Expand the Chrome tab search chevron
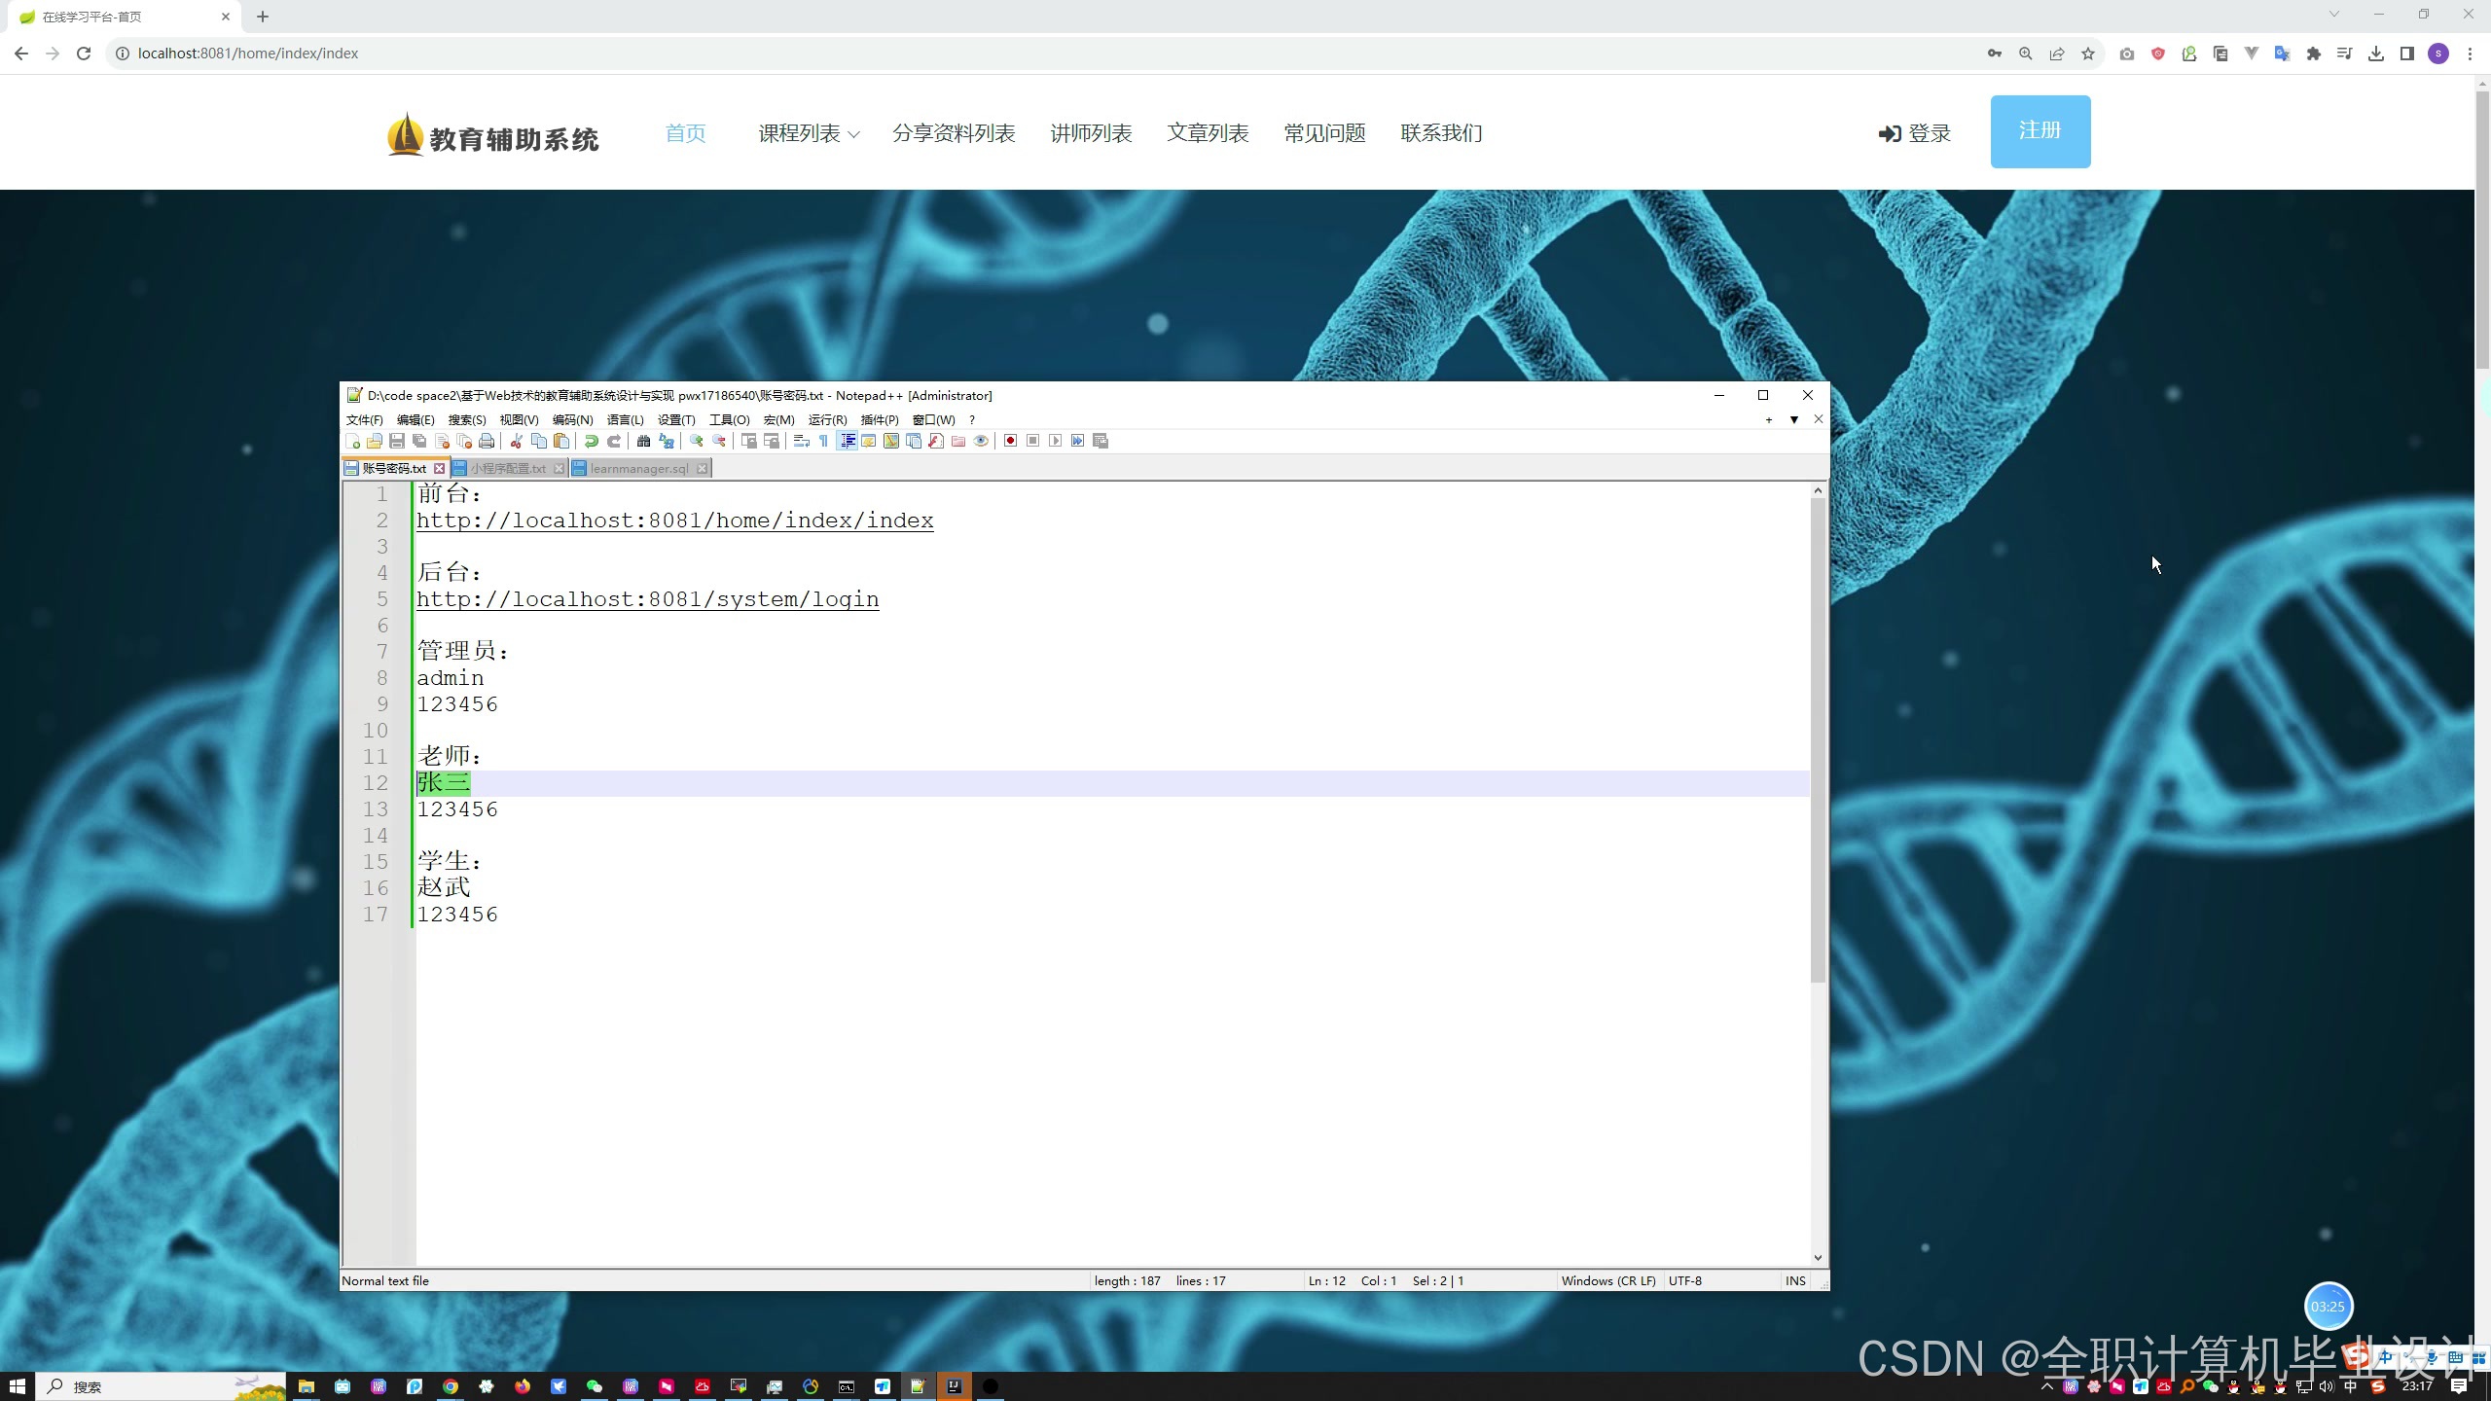The height and width of the screenshot is (1401, 2491). (x=2333, y=15)
